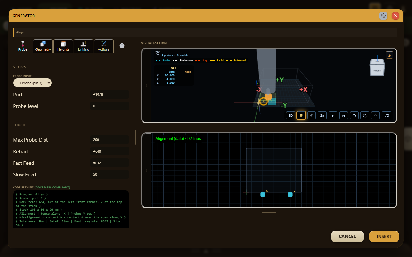Click the Cancel button
Viewport: 412px width, 257px height.
click(x=347, y=236)
